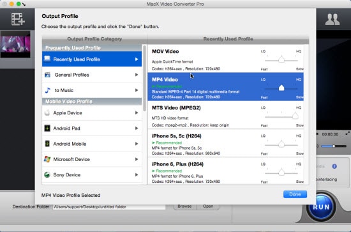This screenshot has width=351, height=232.
Task: Click iPhone 6, Plus quality slider handle
Action: pyautogui.click(x=281, y=172)
